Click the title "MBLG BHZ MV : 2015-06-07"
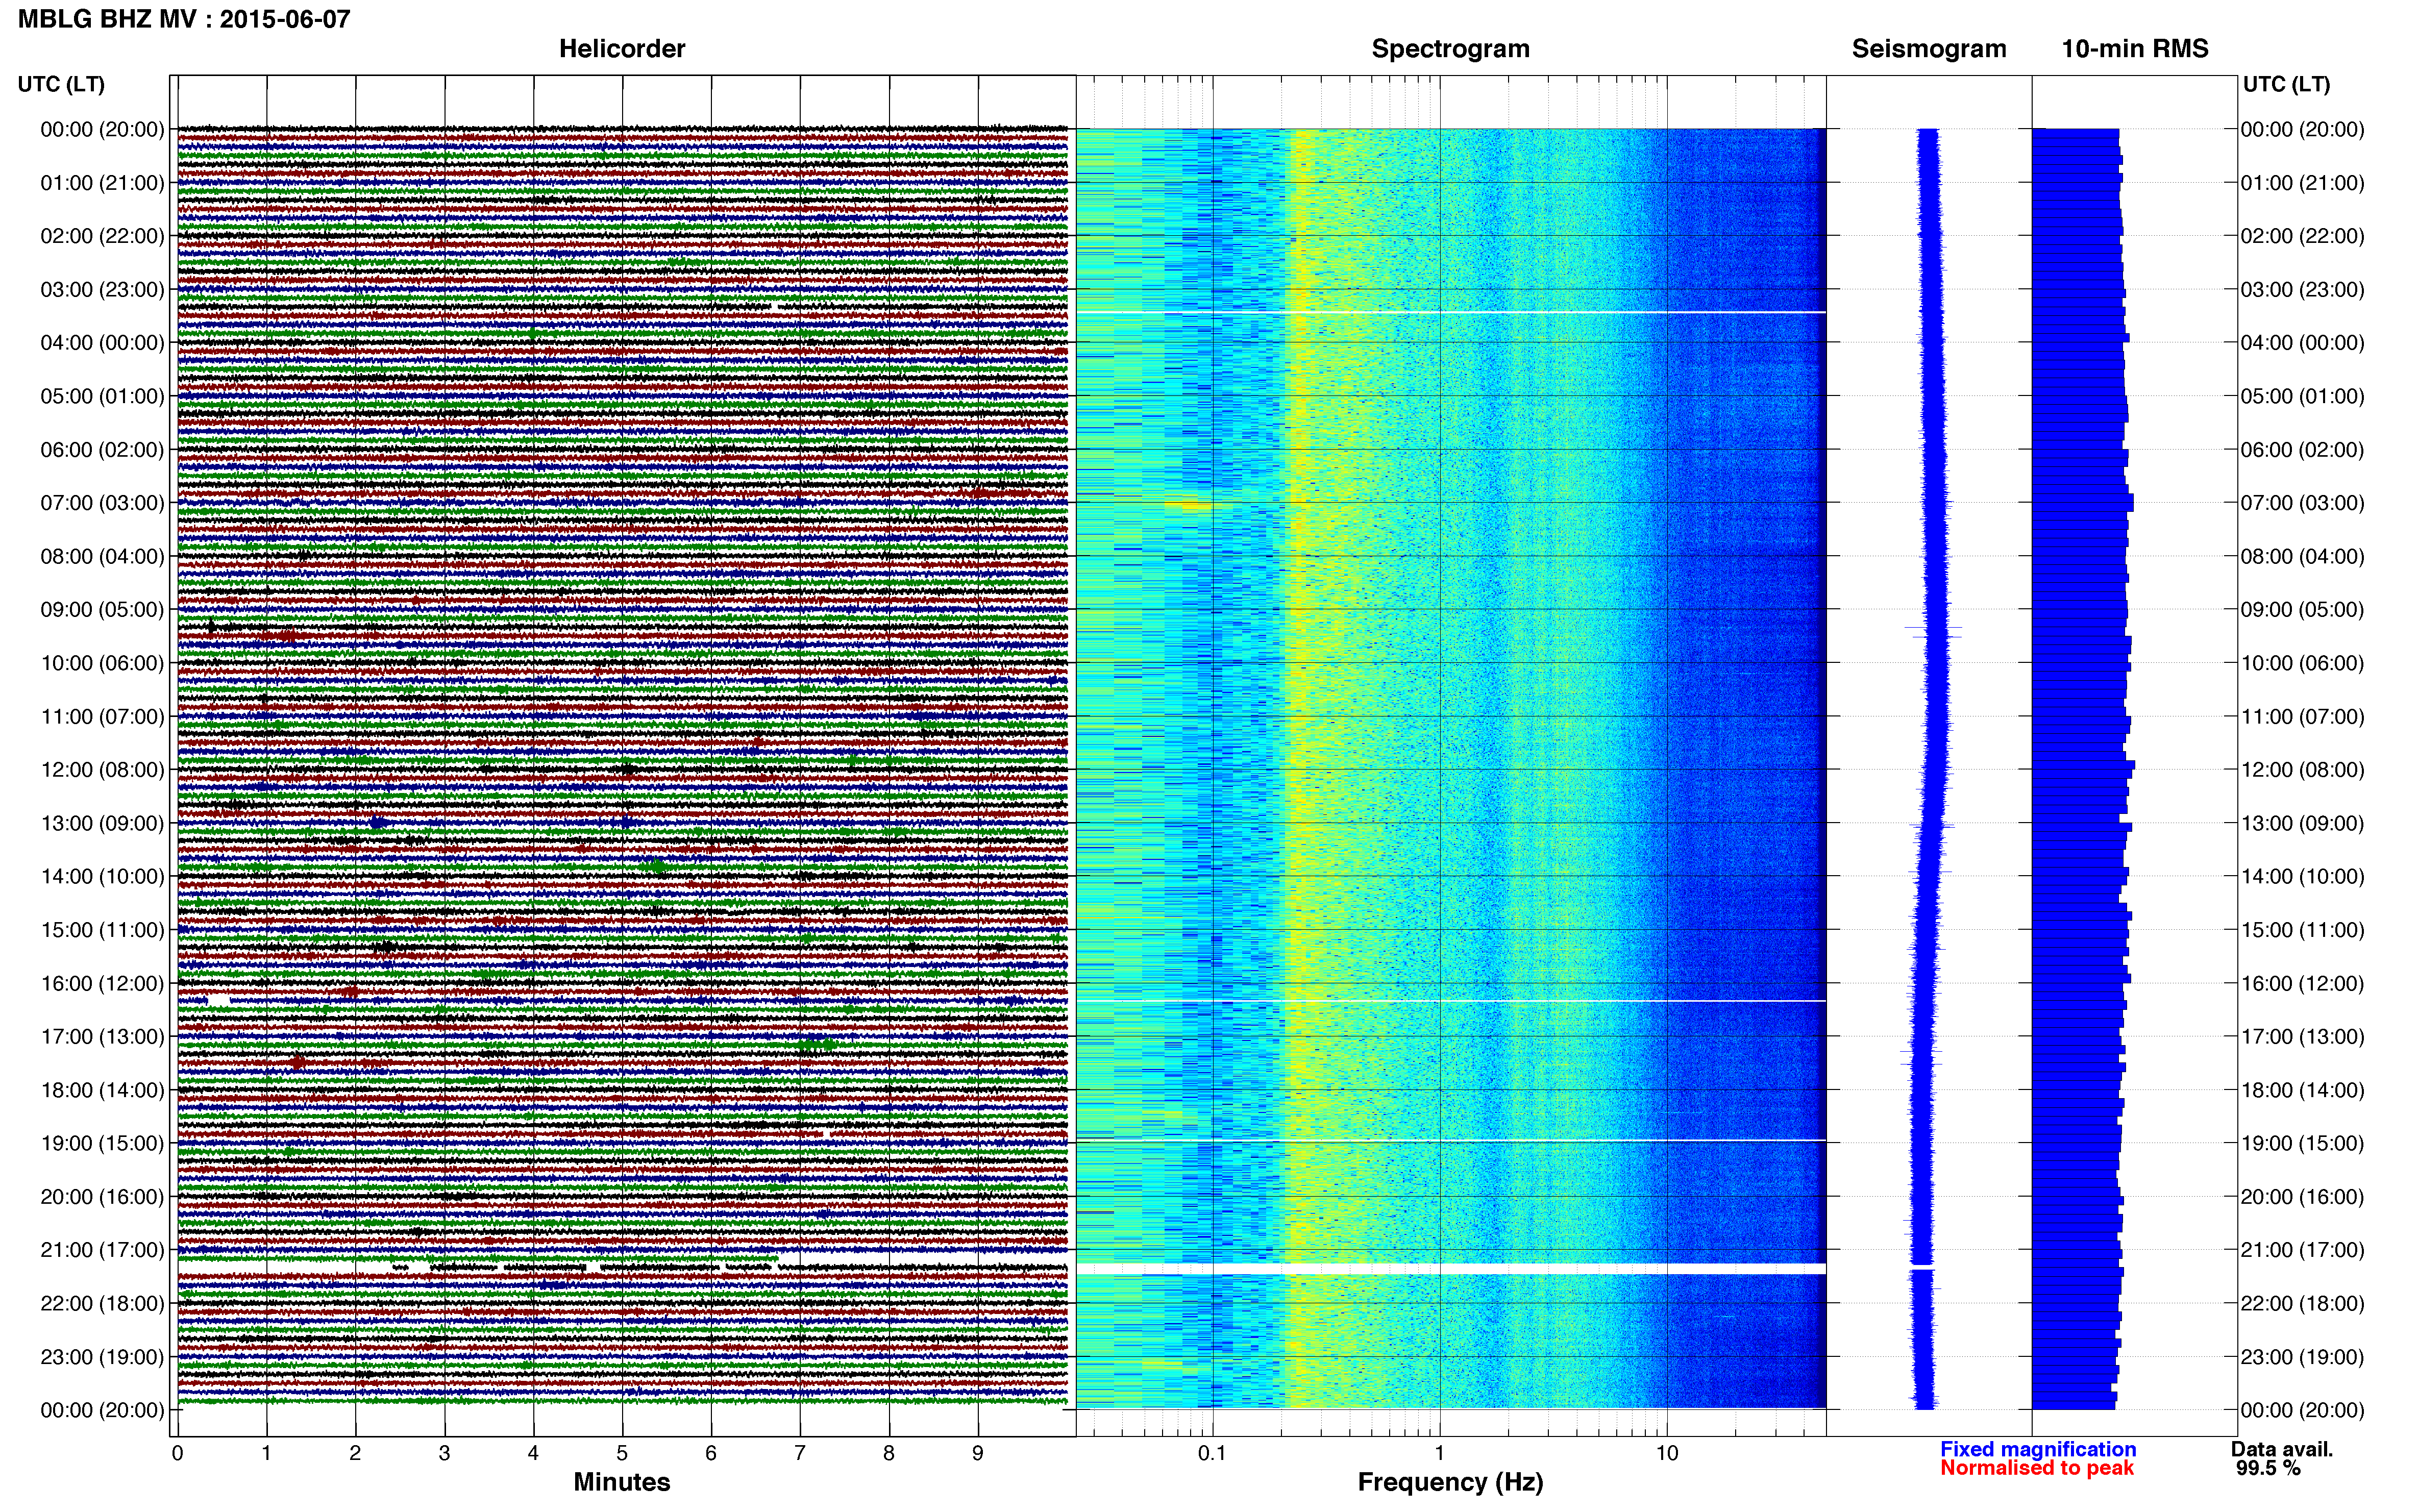The height and width of the screenshot is (1512, 2419). (x=184, y=19)
